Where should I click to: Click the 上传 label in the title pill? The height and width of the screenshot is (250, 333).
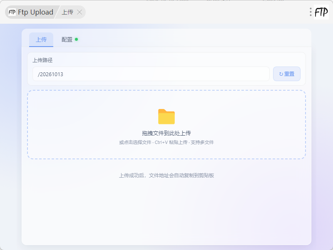pyautogui.click(x=67, y=12)
